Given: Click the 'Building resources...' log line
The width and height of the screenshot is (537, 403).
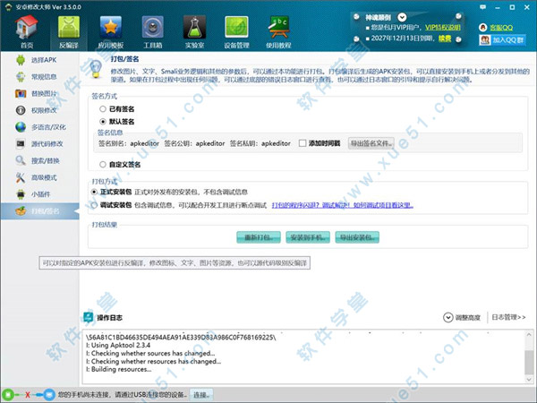Looking at the screenshot, I should click(x=119, y=369).
